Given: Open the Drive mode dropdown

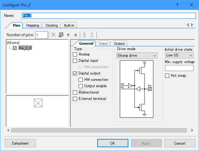Looking at the screenshot, I should [137, 56].
